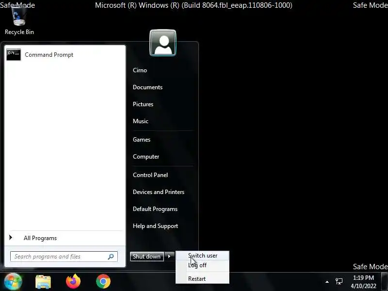Open Games from the Start menu

tap(141, 140)
